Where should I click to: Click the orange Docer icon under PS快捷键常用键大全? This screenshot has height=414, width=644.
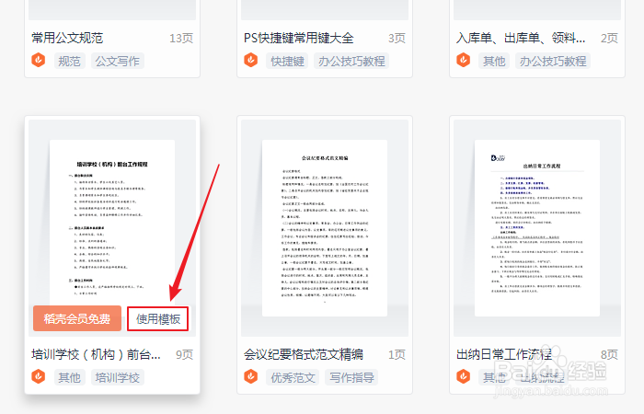pyautogui.click(x=250, y=61)
